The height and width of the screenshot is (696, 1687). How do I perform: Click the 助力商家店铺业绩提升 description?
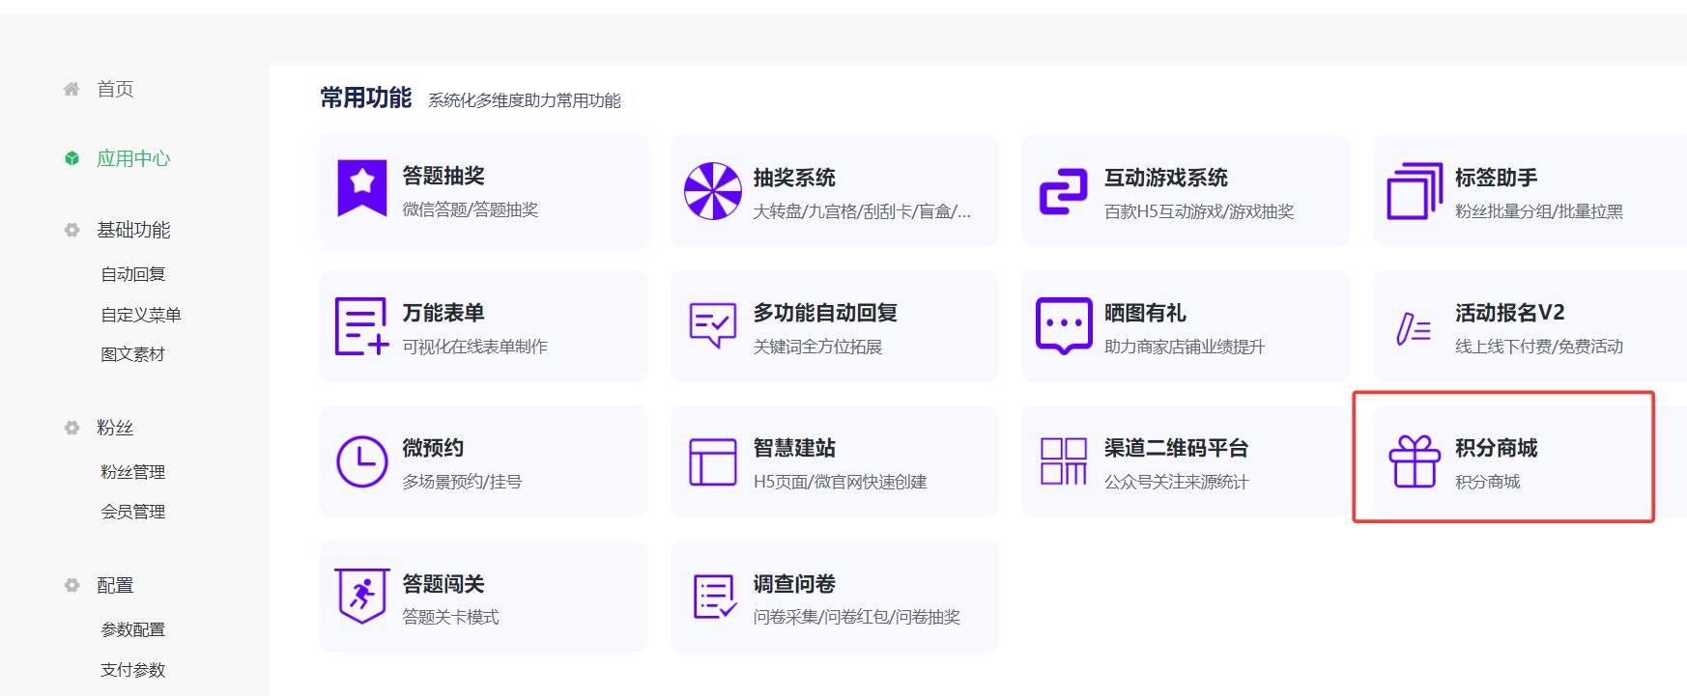1185,347
